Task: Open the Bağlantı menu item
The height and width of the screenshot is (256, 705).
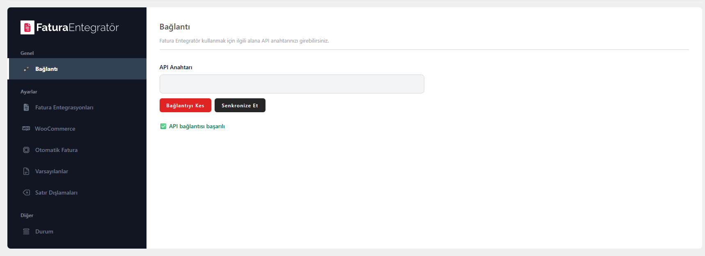Action: 46,69
